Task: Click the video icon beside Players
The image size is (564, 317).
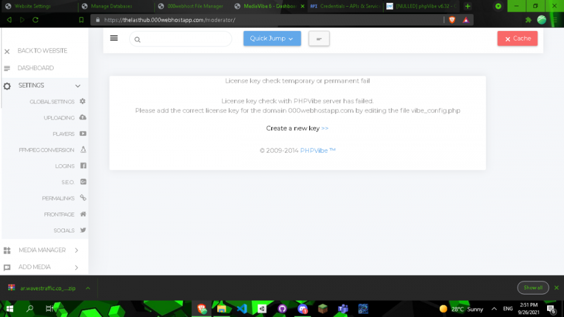Action: click(x=83, y=134)
